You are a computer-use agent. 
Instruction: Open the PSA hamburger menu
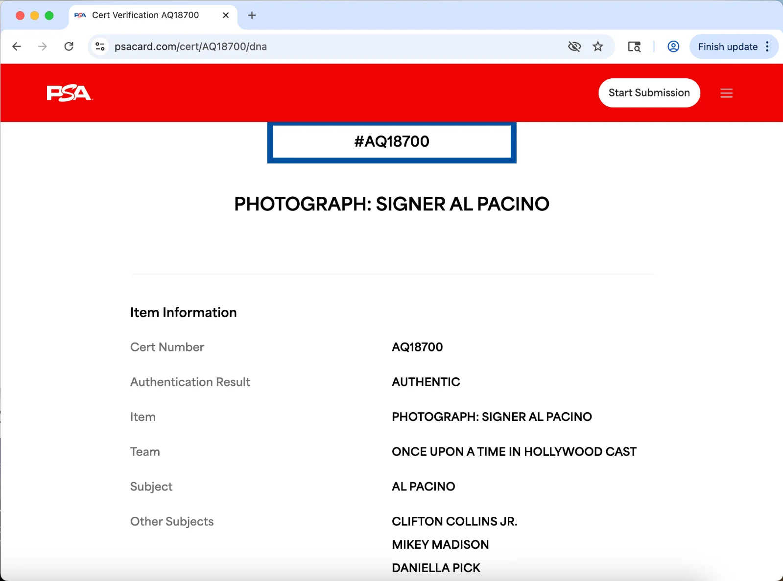pos(726,93)
